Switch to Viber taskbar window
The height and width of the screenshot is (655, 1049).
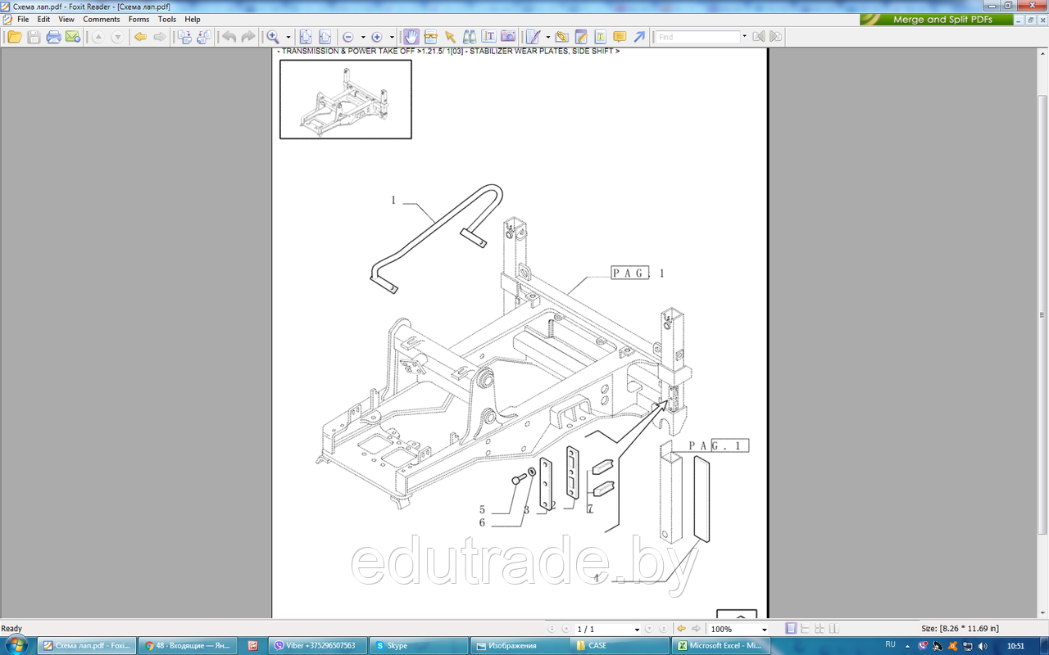pos(318,645)
